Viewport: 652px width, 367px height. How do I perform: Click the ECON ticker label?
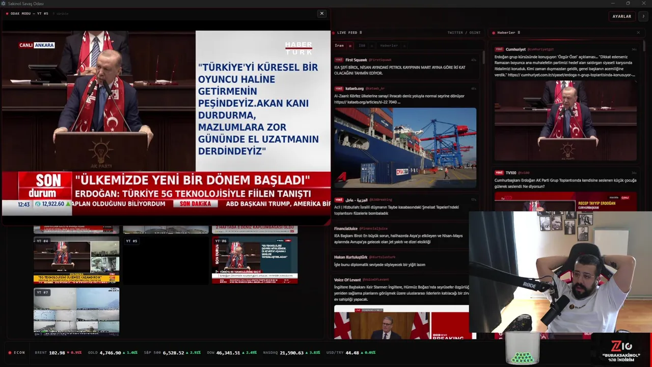pos(19,353)
